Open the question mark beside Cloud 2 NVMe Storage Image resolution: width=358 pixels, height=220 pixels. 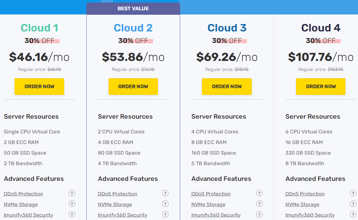point(165,204)
